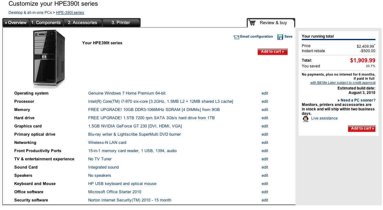Click the Save floppy disk icon
Screen dimensions: 383x210
coord(280,37)
